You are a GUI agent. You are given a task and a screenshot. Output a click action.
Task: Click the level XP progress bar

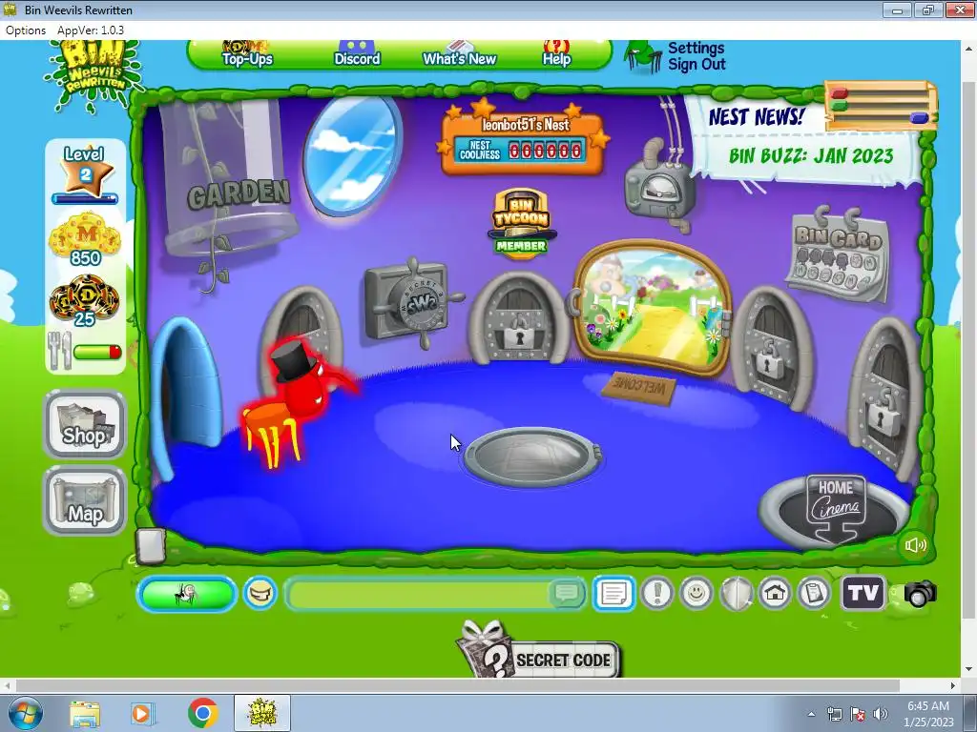[85, 199]
